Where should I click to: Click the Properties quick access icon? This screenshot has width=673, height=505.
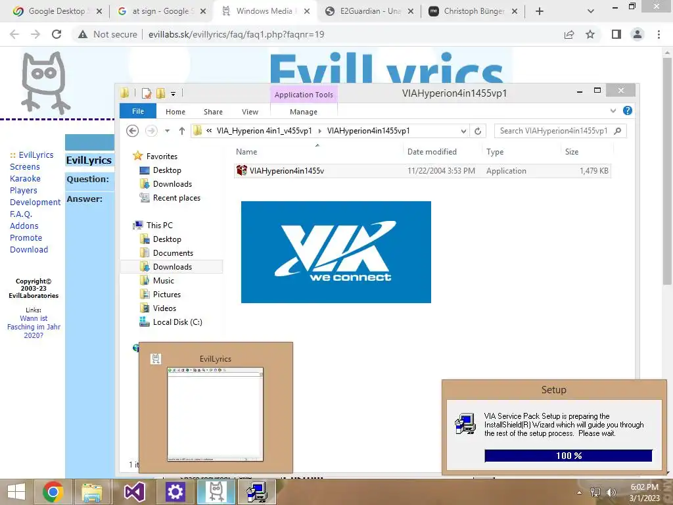[147, 93]
